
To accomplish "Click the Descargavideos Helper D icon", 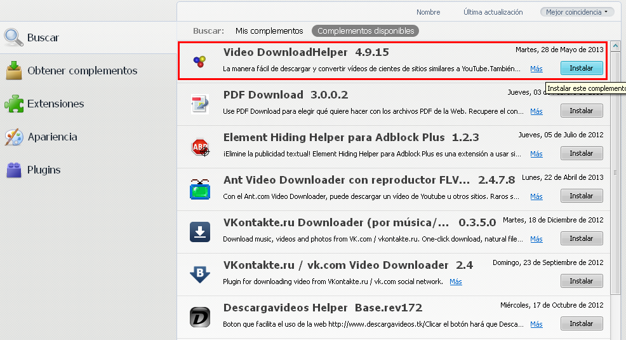I will [x=200, y=317].
